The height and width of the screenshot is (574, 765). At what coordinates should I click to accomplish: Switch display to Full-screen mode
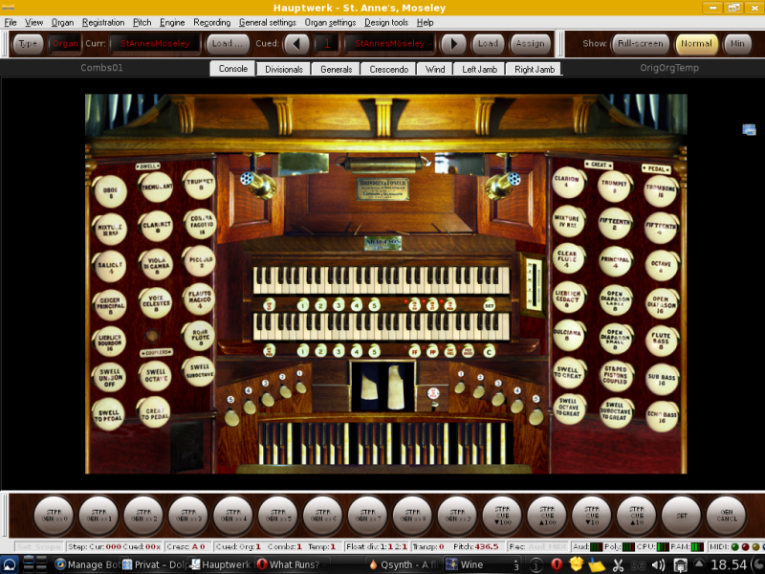(640, 43)
